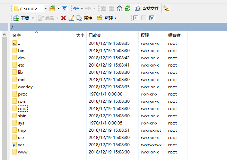Go forward with the grey right arrow
The image size is (227, 160).
coord(88,8)
